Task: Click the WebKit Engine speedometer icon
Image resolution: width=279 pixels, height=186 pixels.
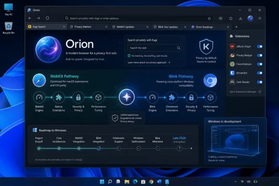Action: (x=39, y=97)
